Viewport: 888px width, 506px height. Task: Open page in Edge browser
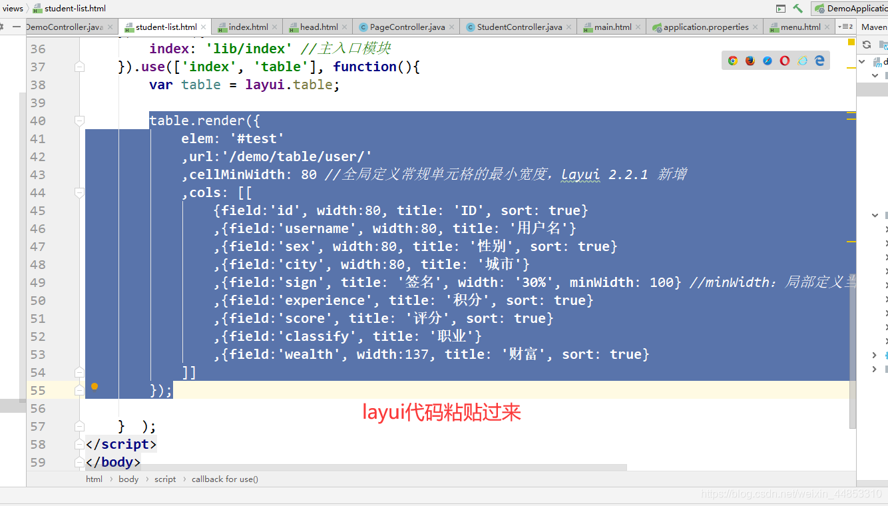pos(820,61)
